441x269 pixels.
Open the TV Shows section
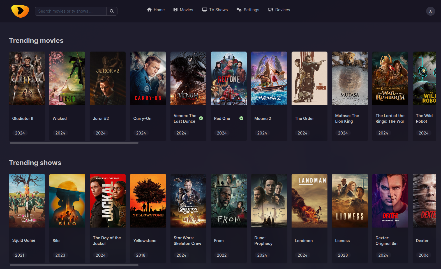(215, 10)
